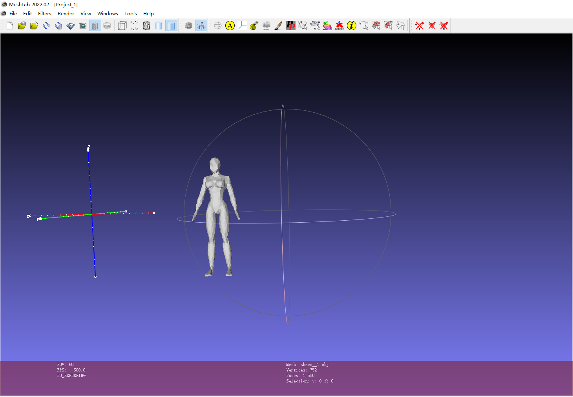Reload all layers
The image size is (573, 397).
coord(58,26)
